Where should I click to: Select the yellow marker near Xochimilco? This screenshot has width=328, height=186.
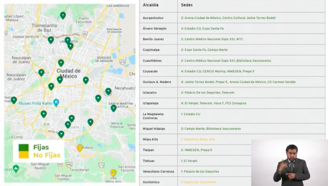pos(79,148)
